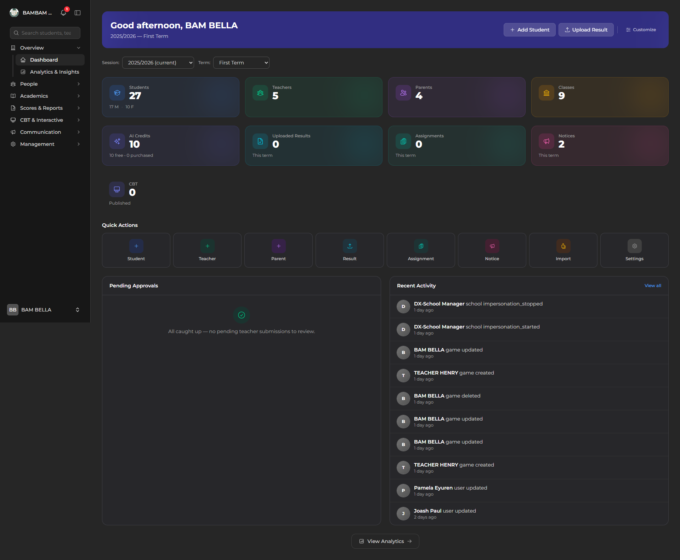
Task: Toggle the sidebar collapse icon
Action: (x=78, y=13)
